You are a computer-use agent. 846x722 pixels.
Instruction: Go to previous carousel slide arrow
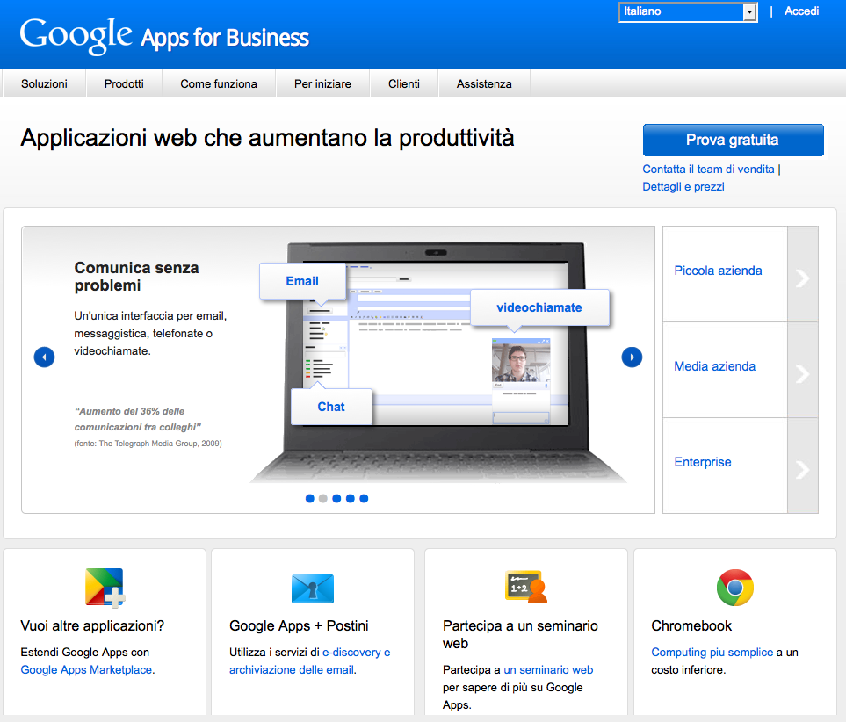pyautogui.click(x=44, y=357)
